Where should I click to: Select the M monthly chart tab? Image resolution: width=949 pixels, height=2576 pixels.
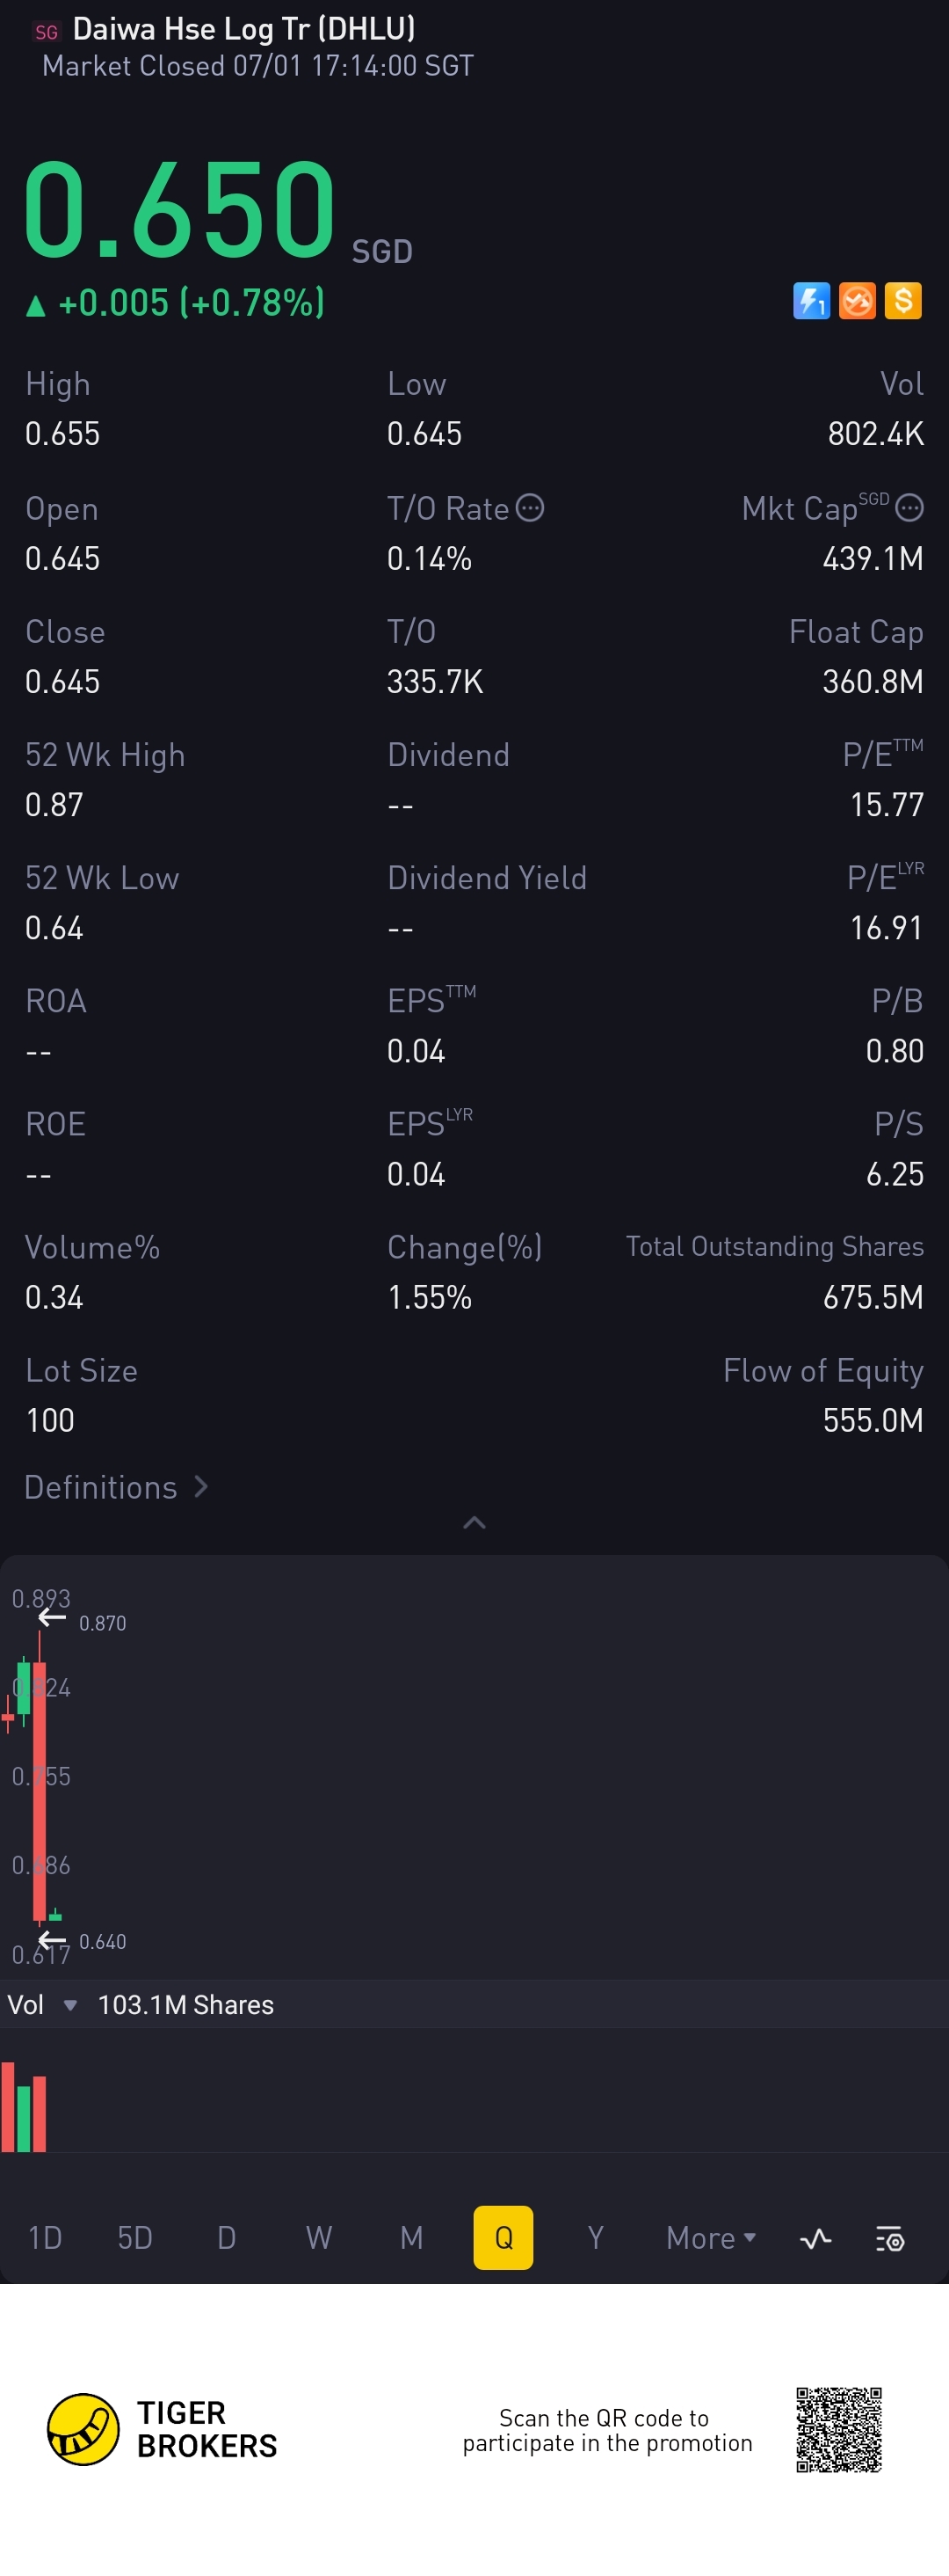(x=411, y=2238)
